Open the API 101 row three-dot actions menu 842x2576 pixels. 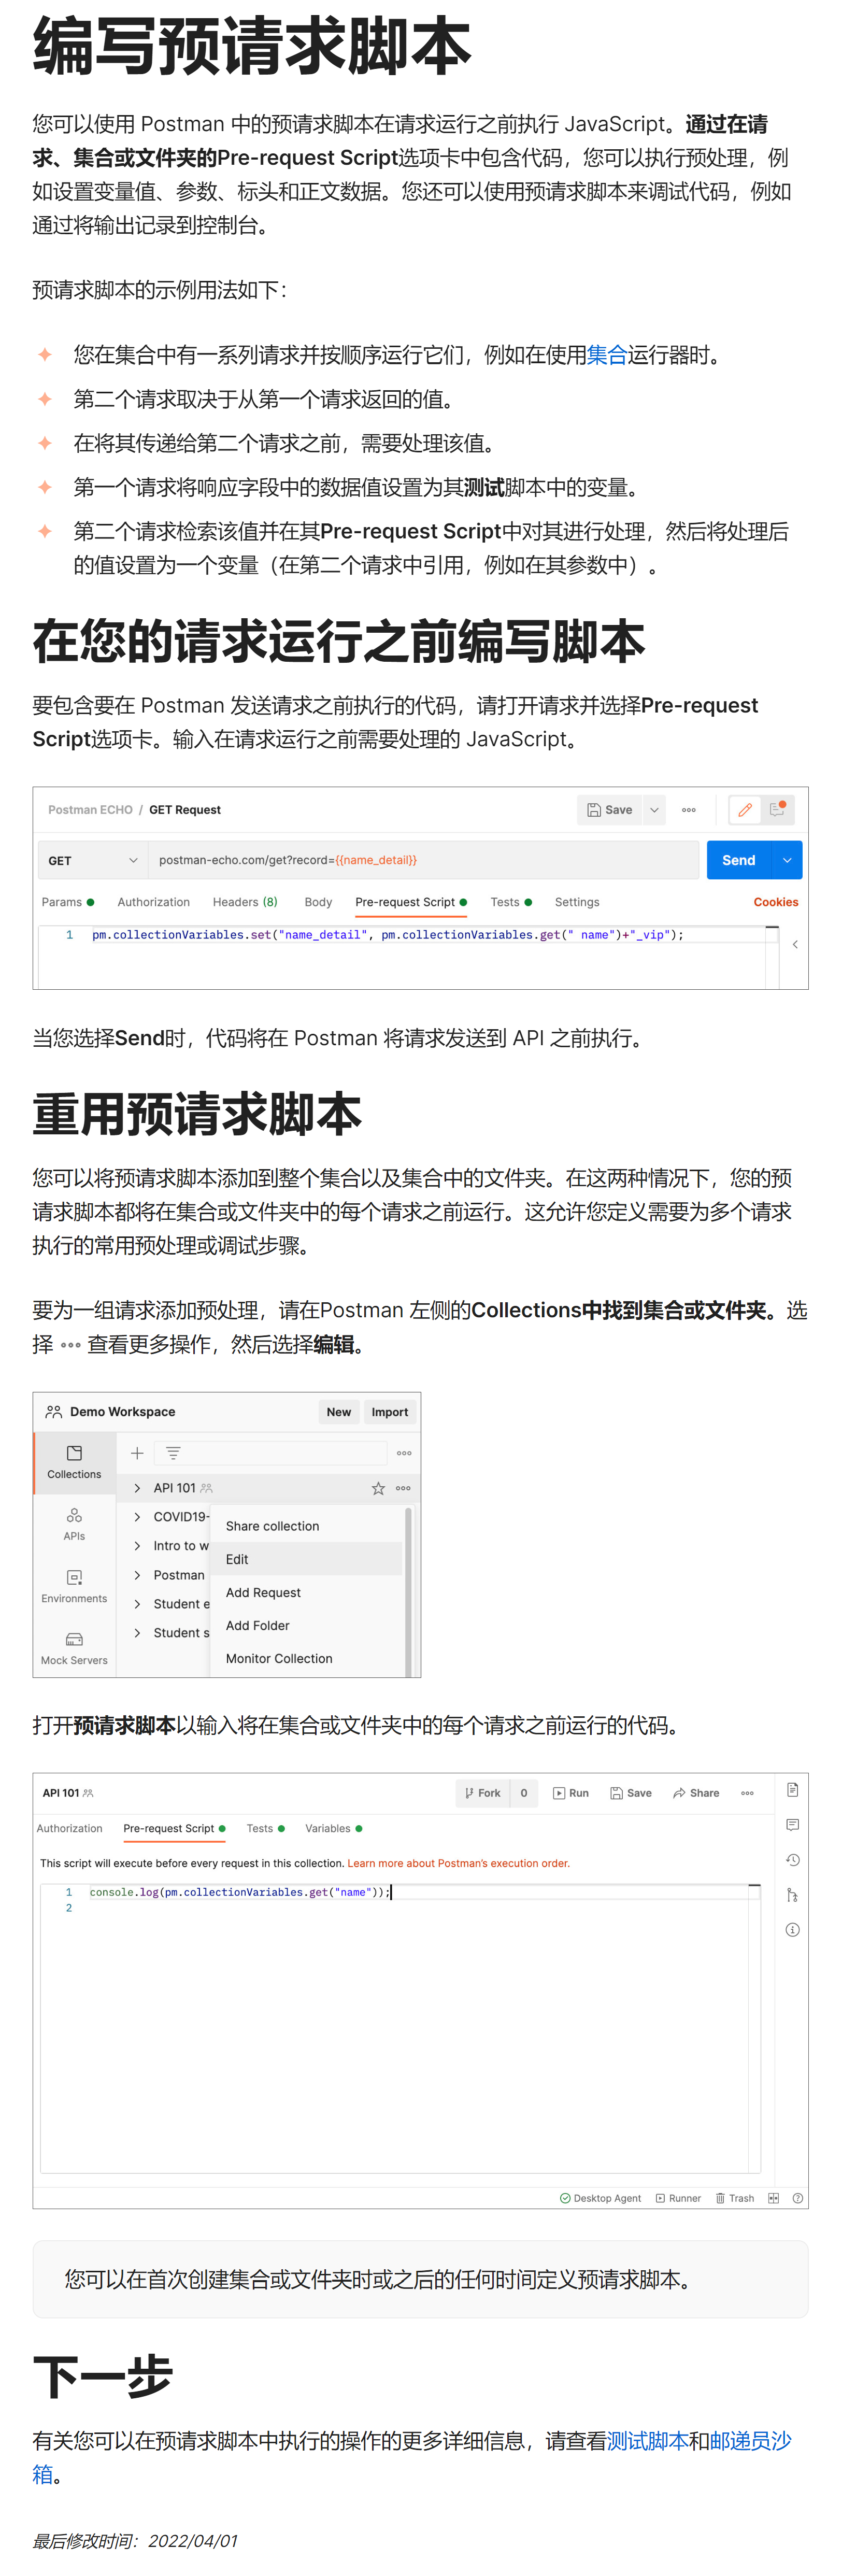pos(403,1488)
